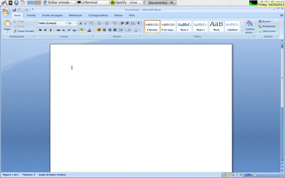Open the Referencias tab
The height and width of the screenshot is (178, 285).
[75, 16]
